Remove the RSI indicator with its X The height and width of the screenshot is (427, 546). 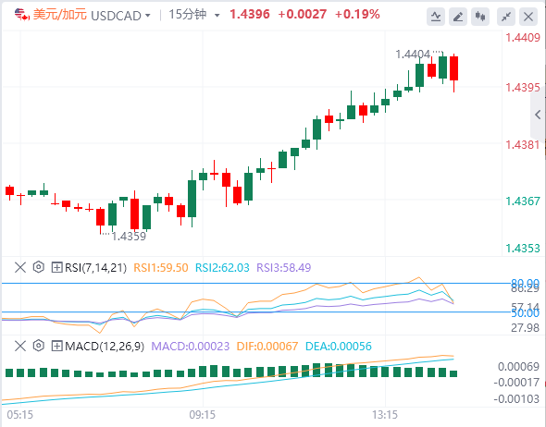coord(20,267)
